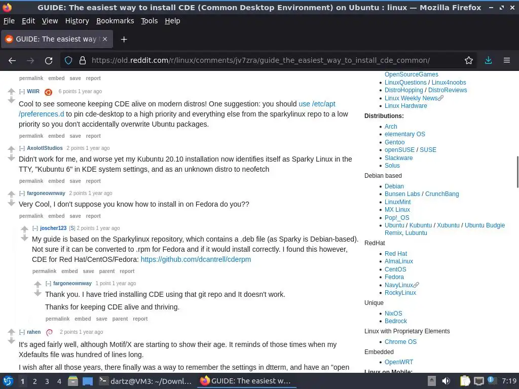Open user profile joscher123
This screenshot has width=519, height=389.
53,228
